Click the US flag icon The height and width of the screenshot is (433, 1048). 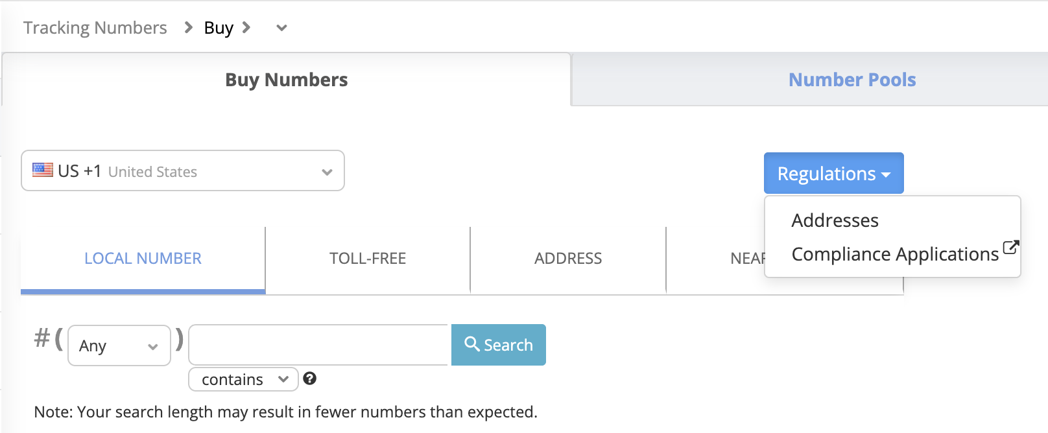click(43, 170)
